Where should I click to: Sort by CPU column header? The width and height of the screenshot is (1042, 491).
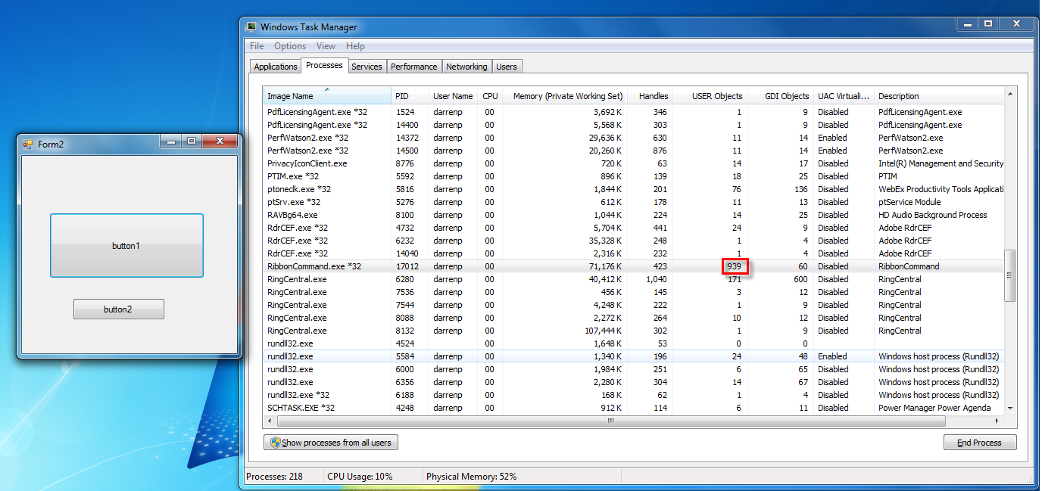(x=490, y=96)
